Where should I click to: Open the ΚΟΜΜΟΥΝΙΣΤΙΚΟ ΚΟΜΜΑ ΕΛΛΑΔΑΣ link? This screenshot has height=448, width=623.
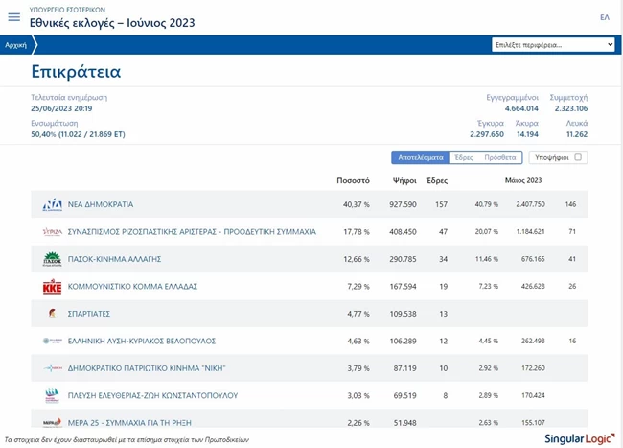click(132, 287)
